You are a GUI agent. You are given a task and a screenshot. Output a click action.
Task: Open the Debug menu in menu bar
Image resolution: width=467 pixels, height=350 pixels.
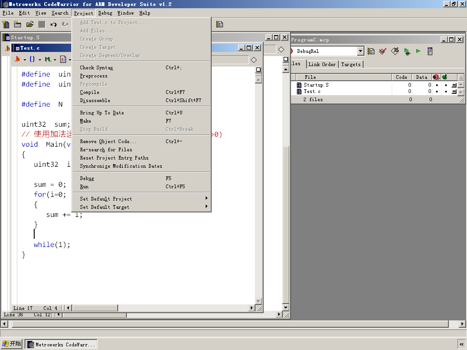point(105,13)
